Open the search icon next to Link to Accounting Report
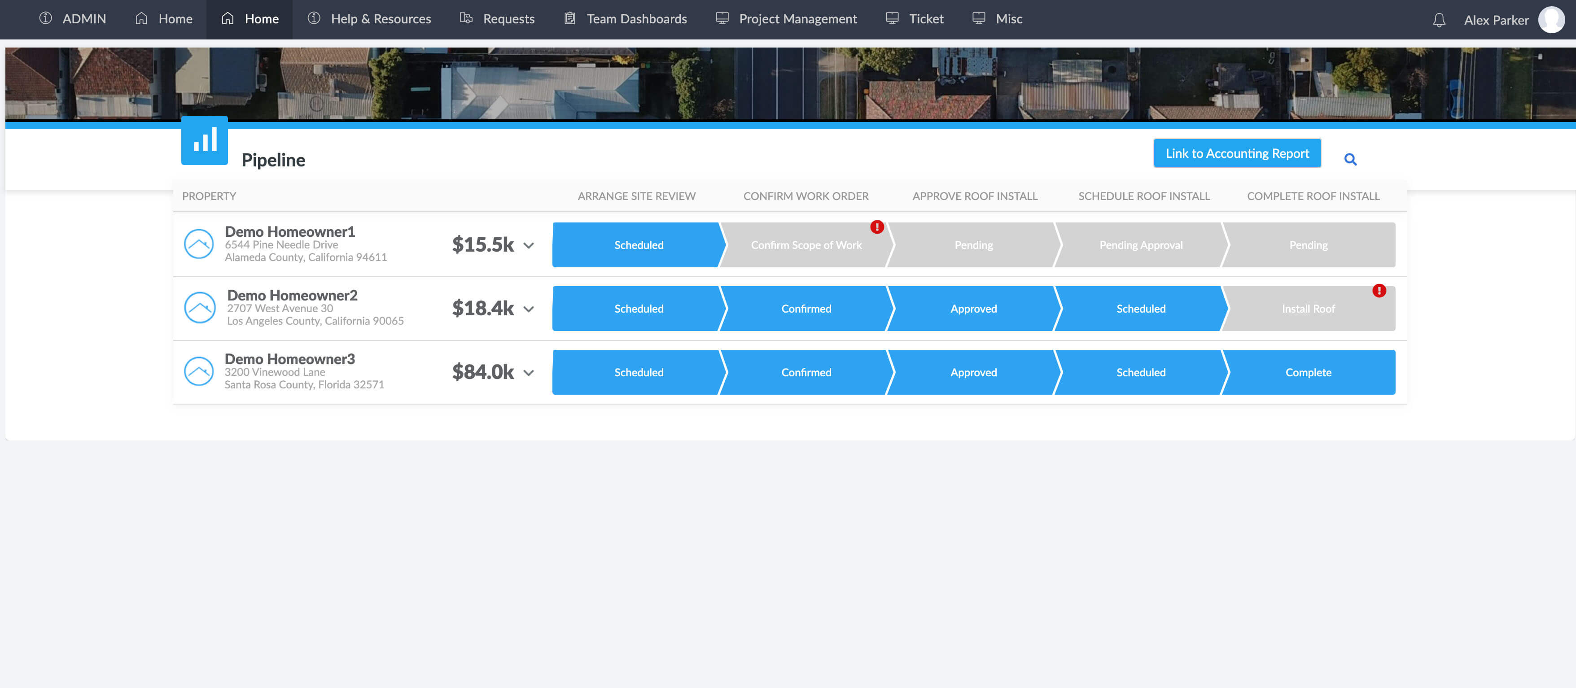 (1351, 159)
